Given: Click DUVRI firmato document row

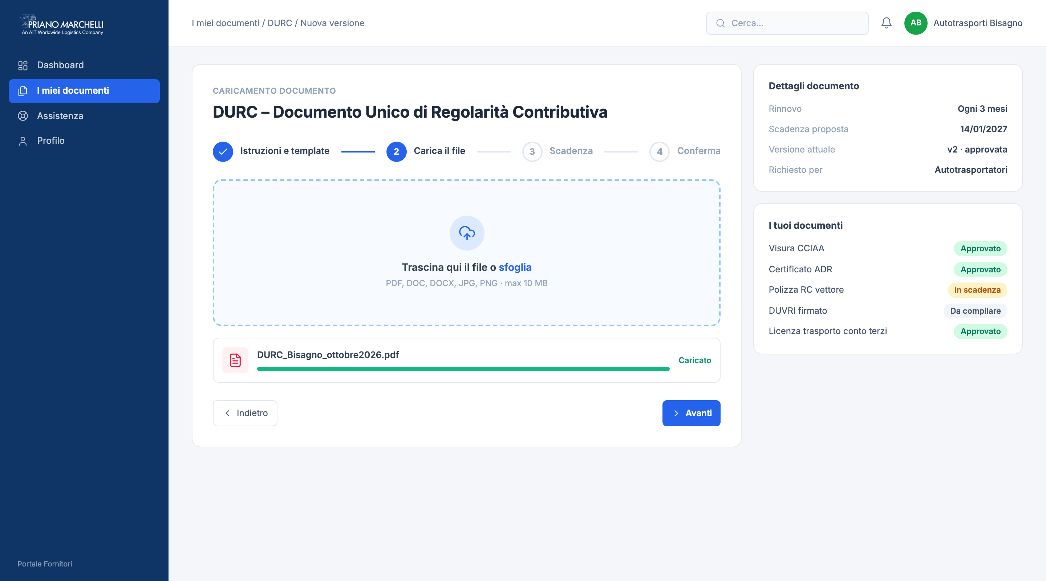Looking at the screenshot, I should (x=888, y=311).
